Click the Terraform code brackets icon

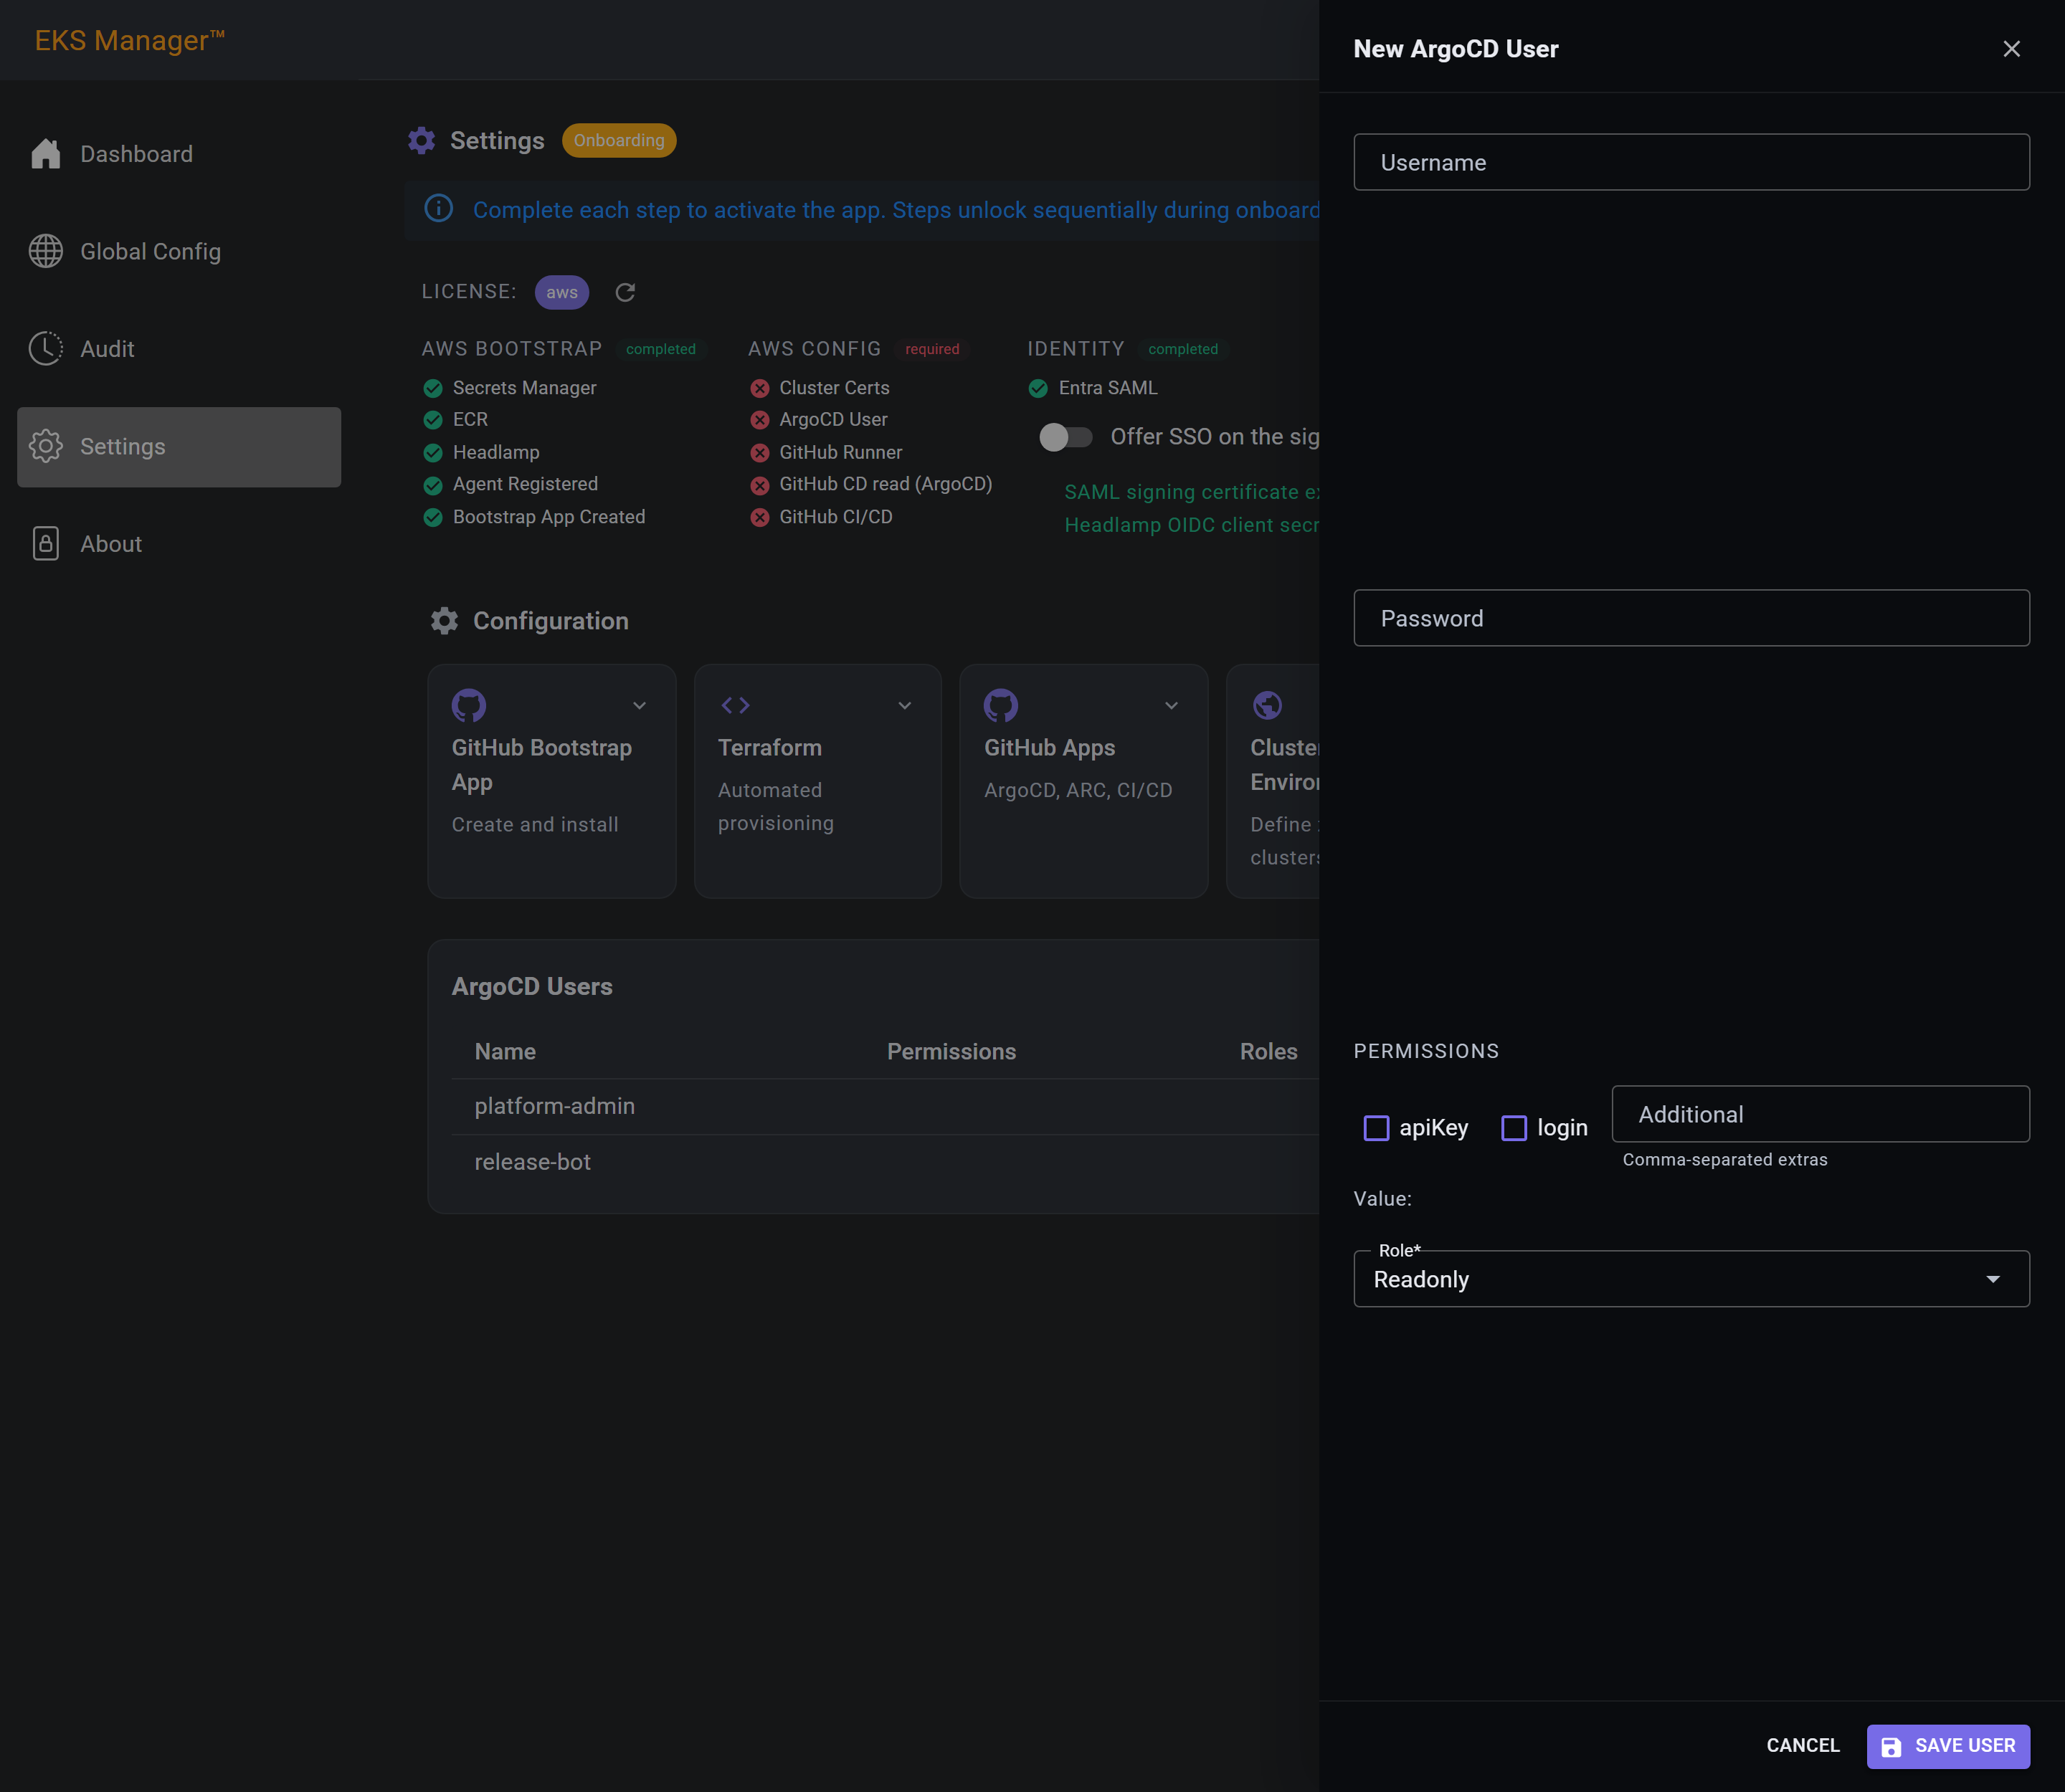point(736,705)
